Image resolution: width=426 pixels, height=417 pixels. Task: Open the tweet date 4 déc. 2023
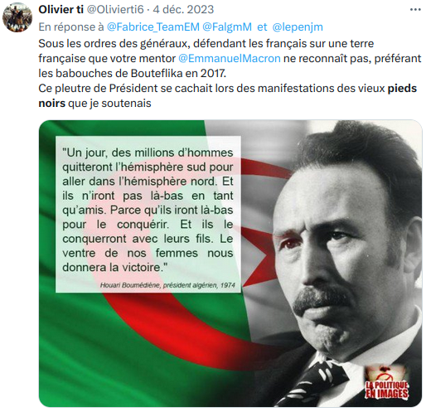point(183,10)
